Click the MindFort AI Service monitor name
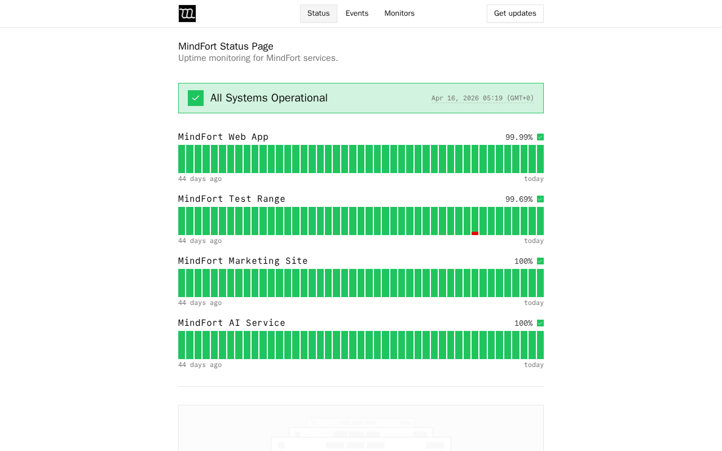Image resolution: width=722 pixels, height=451 pixels. [x=232, y=323]
